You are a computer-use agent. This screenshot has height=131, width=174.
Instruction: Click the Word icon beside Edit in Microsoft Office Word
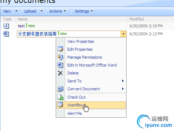coord(60,65)
